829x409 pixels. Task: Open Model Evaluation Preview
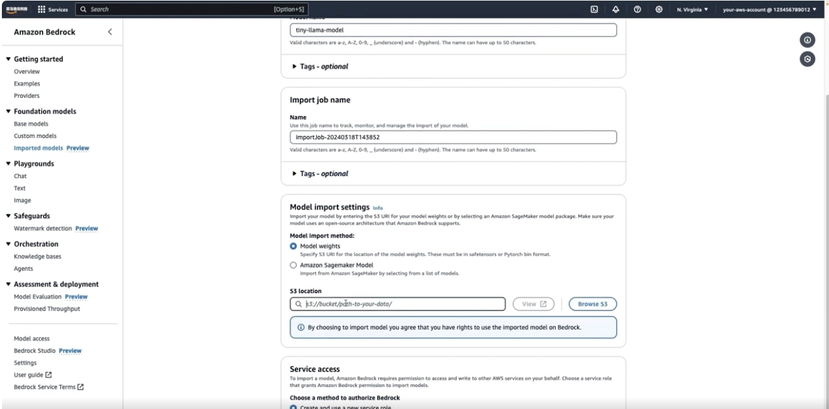(x=51, y=297)
